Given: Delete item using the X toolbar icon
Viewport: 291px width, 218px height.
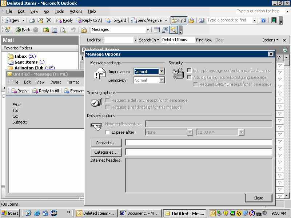Looking at the screenshot, I should pyautogui.click(x=49, y=20).
